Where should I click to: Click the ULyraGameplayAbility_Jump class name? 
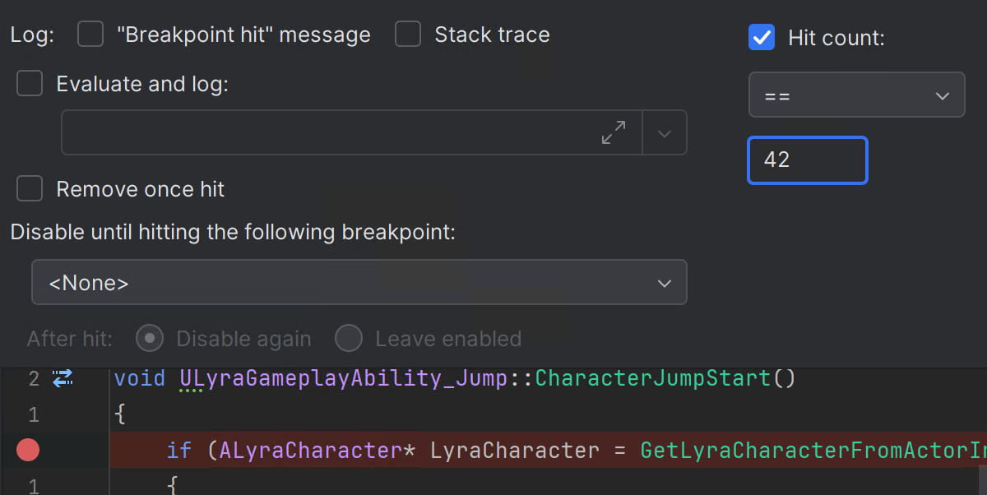pos(342,378)
